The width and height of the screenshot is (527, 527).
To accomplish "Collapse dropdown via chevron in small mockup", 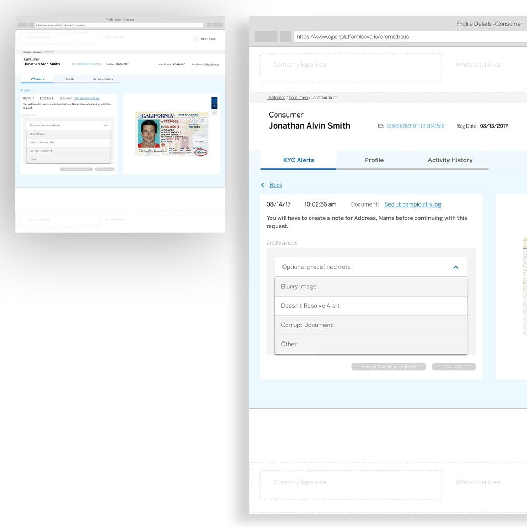I will tap(105, 126).
